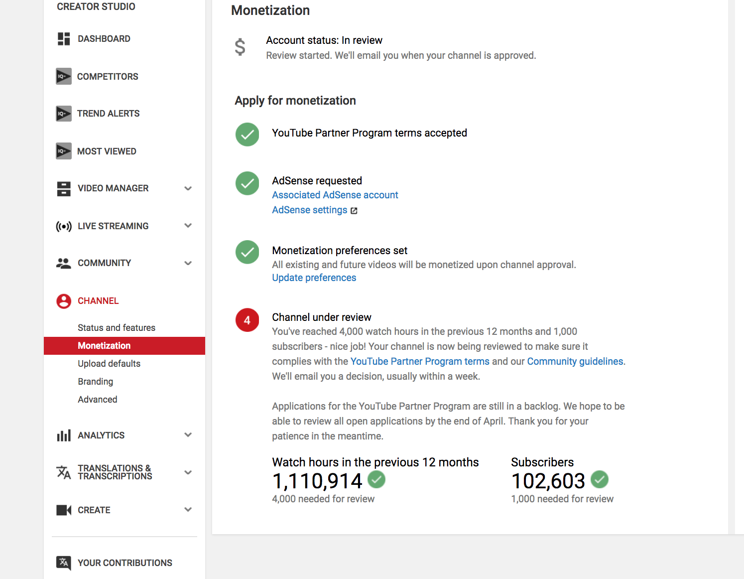Open the Advanced channel settings
The image size is (744, 579).
pos(98,400)
